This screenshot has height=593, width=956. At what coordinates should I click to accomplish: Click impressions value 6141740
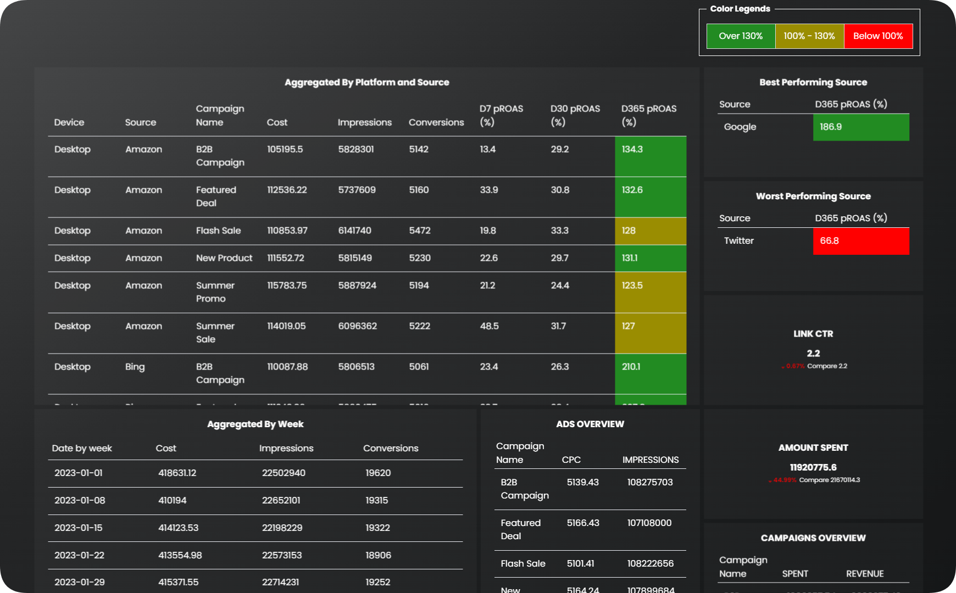click(x=355, y=231)
